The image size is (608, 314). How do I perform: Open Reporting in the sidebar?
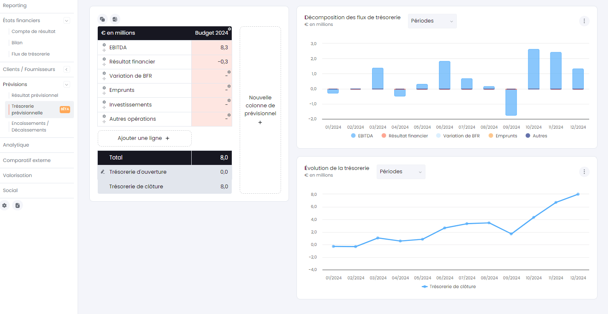click(15, 5)
